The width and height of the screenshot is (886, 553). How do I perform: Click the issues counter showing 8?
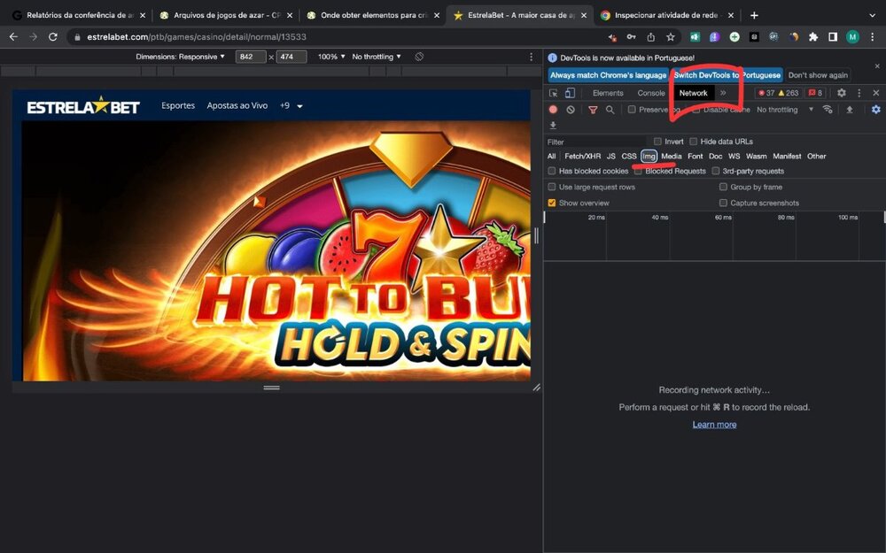coord(815,93)
